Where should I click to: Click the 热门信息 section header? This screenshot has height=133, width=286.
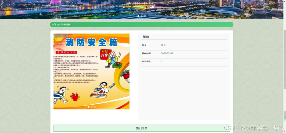tap(142, 128)
